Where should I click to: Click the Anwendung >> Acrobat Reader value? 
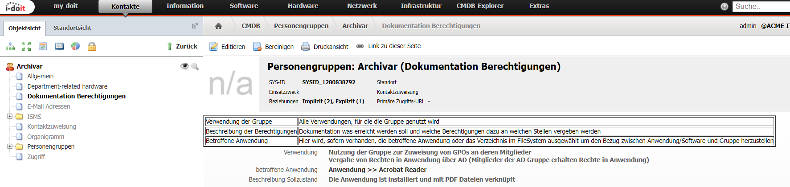pyautogui.click(x=377, y=170)
